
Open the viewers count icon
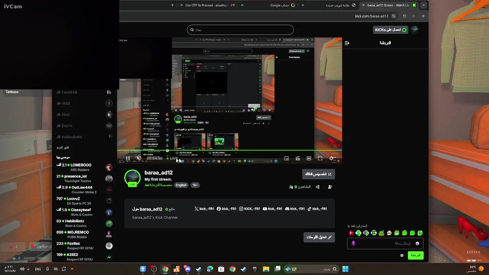coord(291,187)
